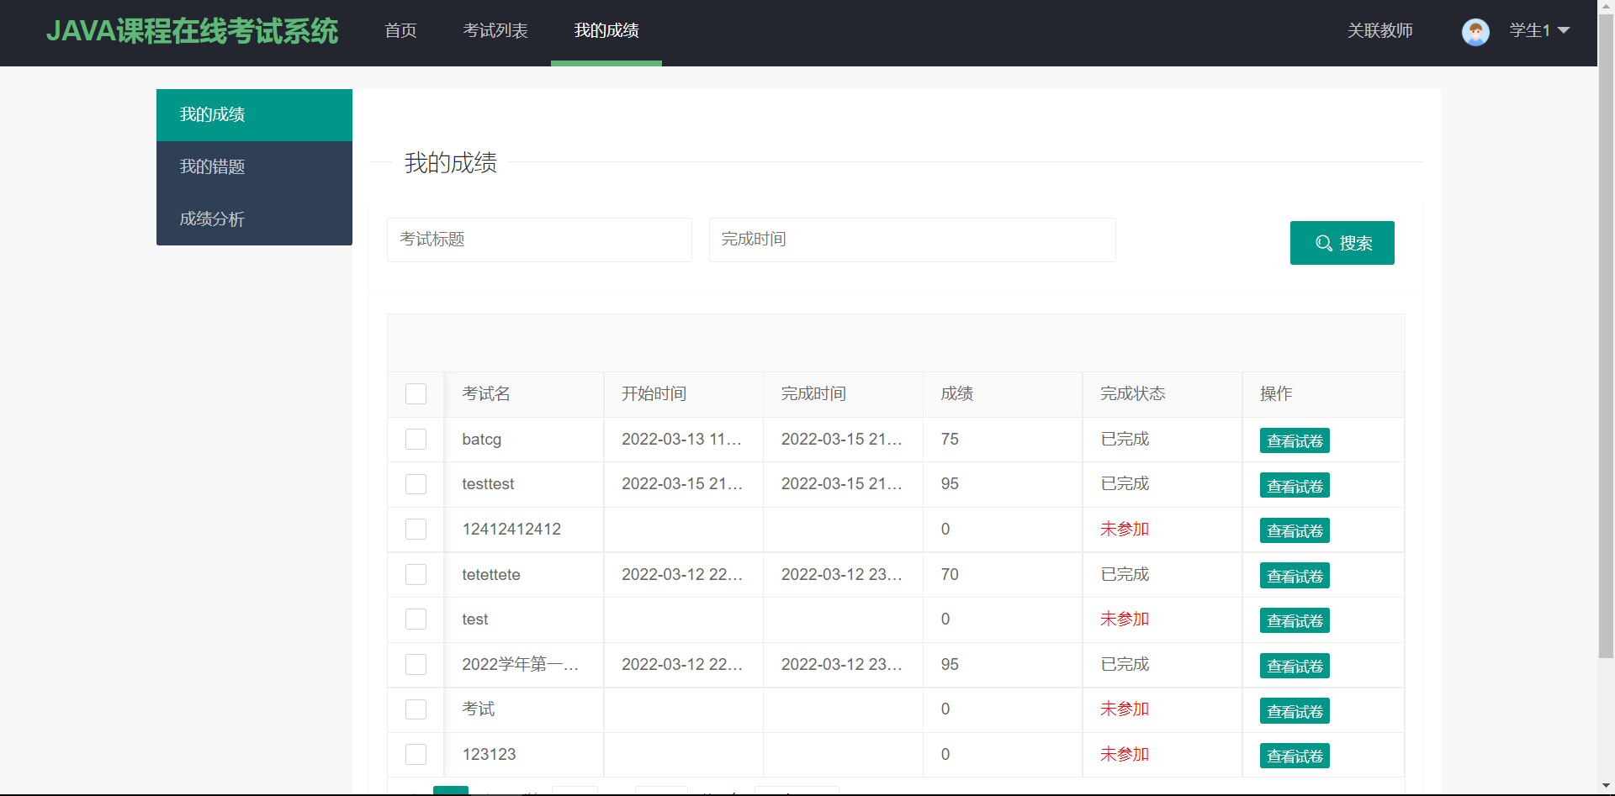Screen dimensions: 1615x796
Task: Click 查看试卷 for 12412412412
Action: pyautogui.click(x=1295, y=530)
